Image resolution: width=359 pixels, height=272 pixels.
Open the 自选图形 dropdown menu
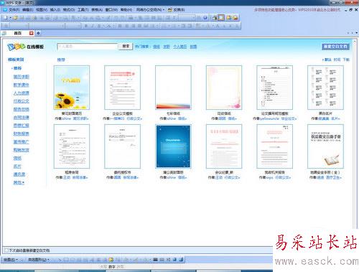(x=39, y=259)
